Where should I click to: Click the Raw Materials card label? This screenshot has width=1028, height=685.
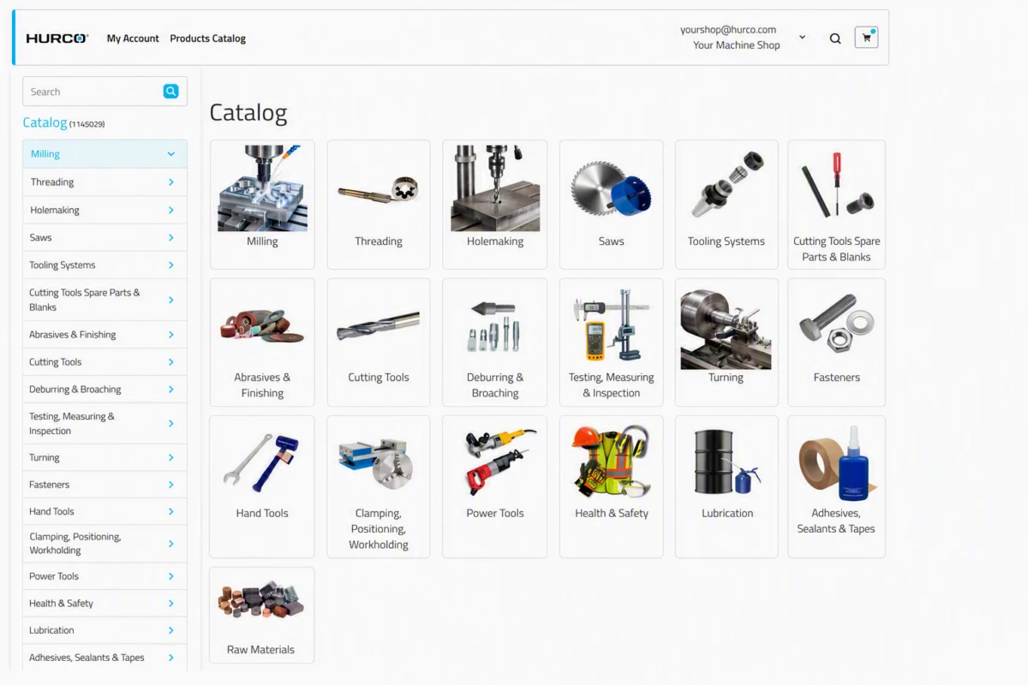260,650
